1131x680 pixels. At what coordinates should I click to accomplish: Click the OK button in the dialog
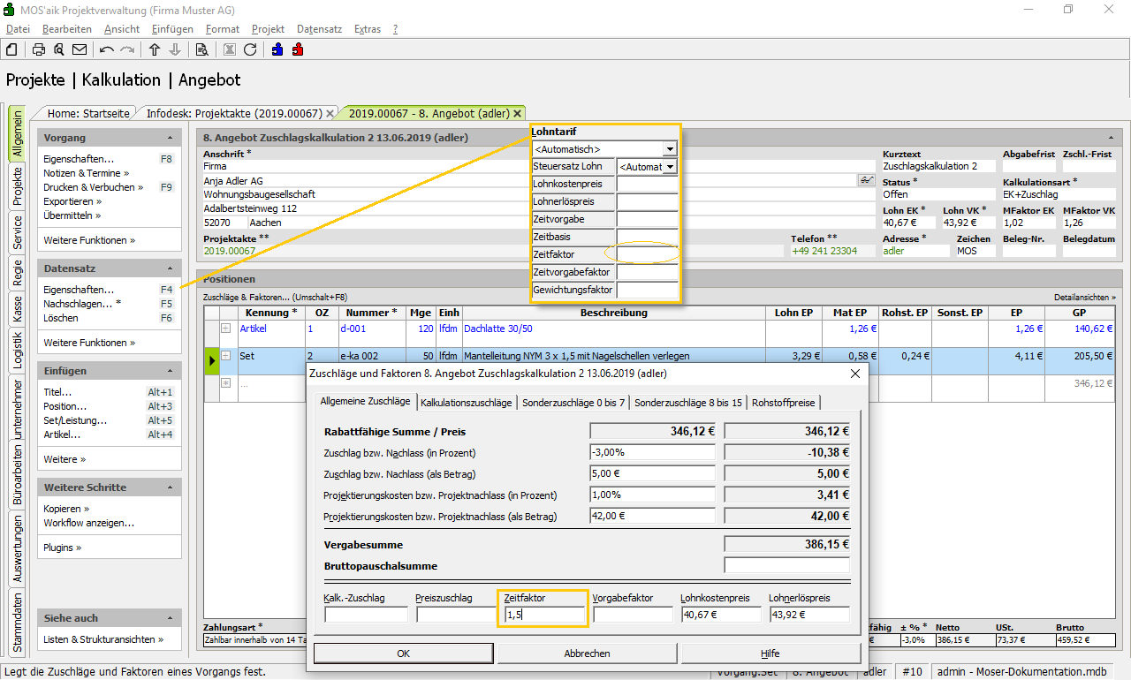click(x=403, y=654)
